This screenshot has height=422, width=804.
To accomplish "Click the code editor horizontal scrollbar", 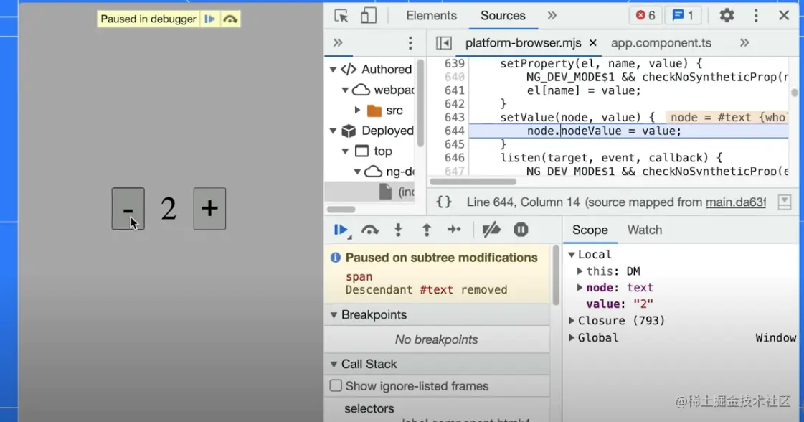I will pos(473,182).
